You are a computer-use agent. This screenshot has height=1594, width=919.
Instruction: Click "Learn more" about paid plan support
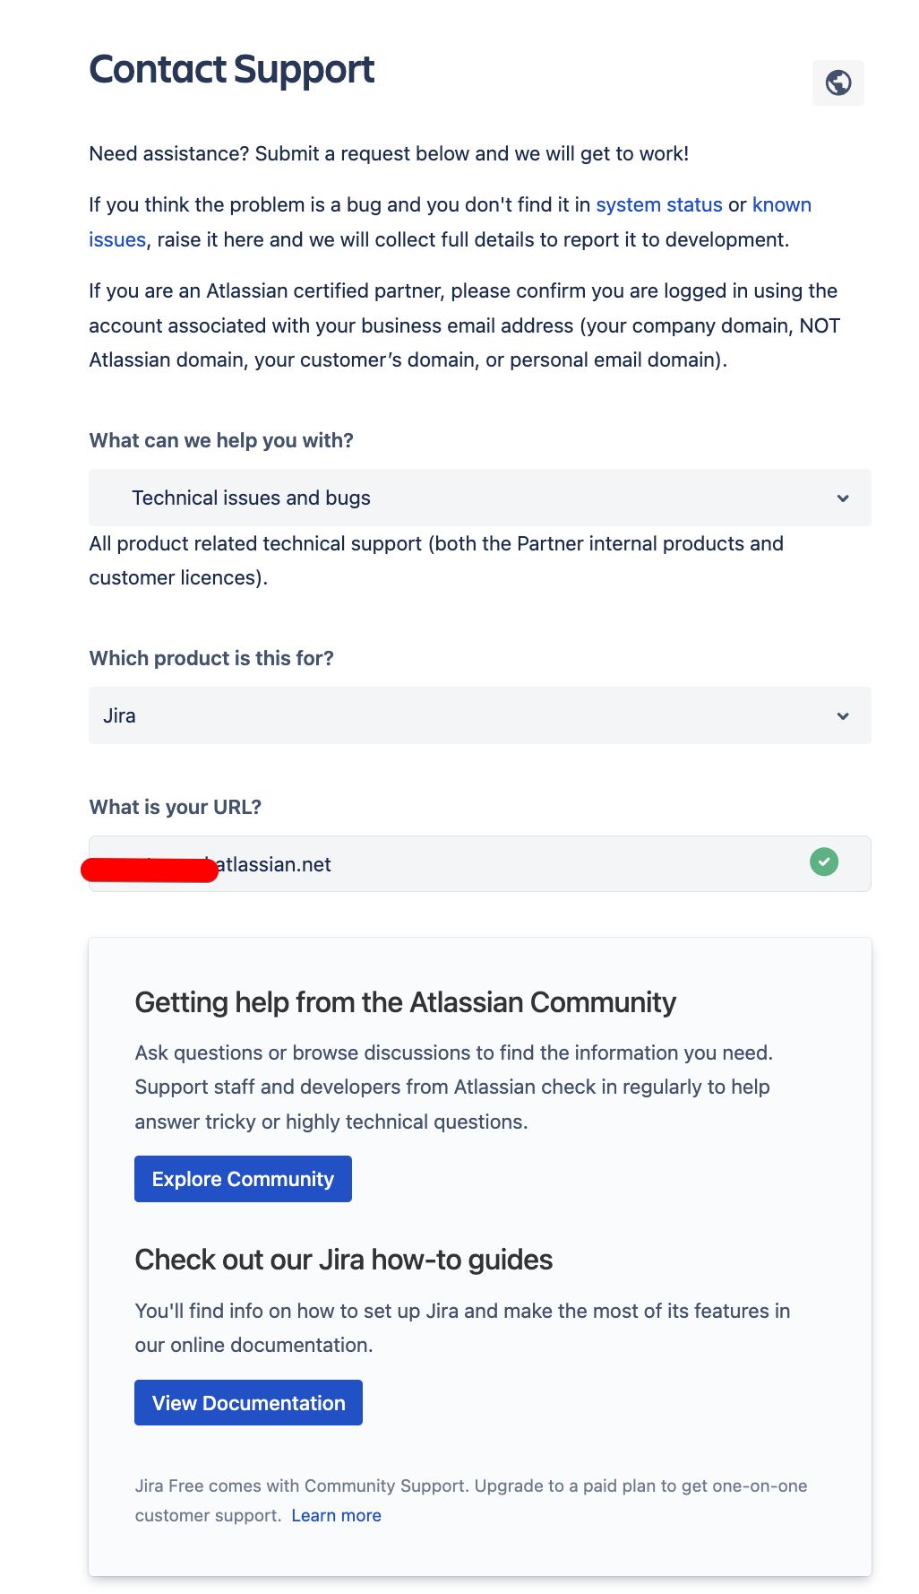pyautogui.click(x=336, y=1515)
